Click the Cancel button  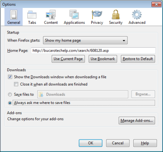coord(118,143)
